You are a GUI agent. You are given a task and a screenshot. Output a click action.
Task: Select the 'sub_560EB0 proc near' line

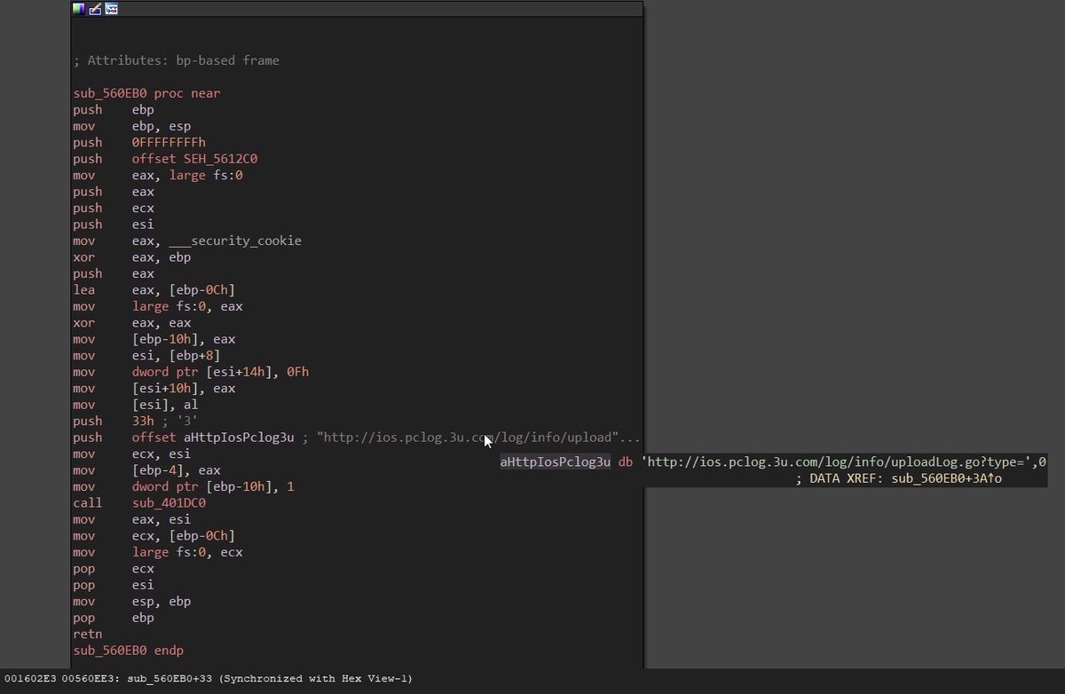(x=146, y=93)
